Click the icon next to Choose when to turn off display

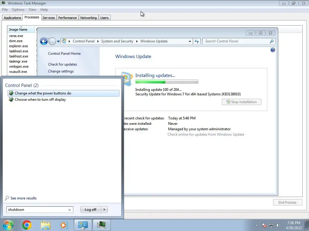coord(11,99)
